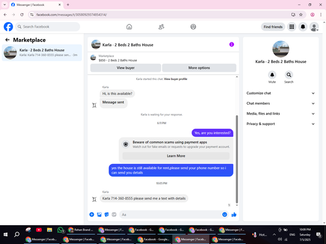Click the browser address bar URL

click(72, 14)
